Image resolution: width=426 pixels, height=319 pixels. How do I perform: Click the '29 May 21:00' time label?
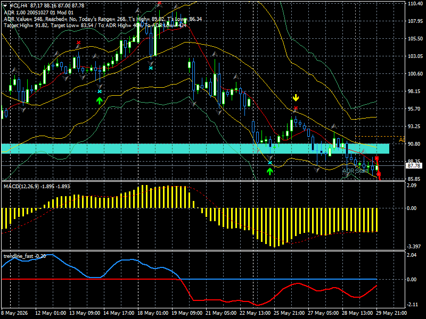click(x=392, y=313)
